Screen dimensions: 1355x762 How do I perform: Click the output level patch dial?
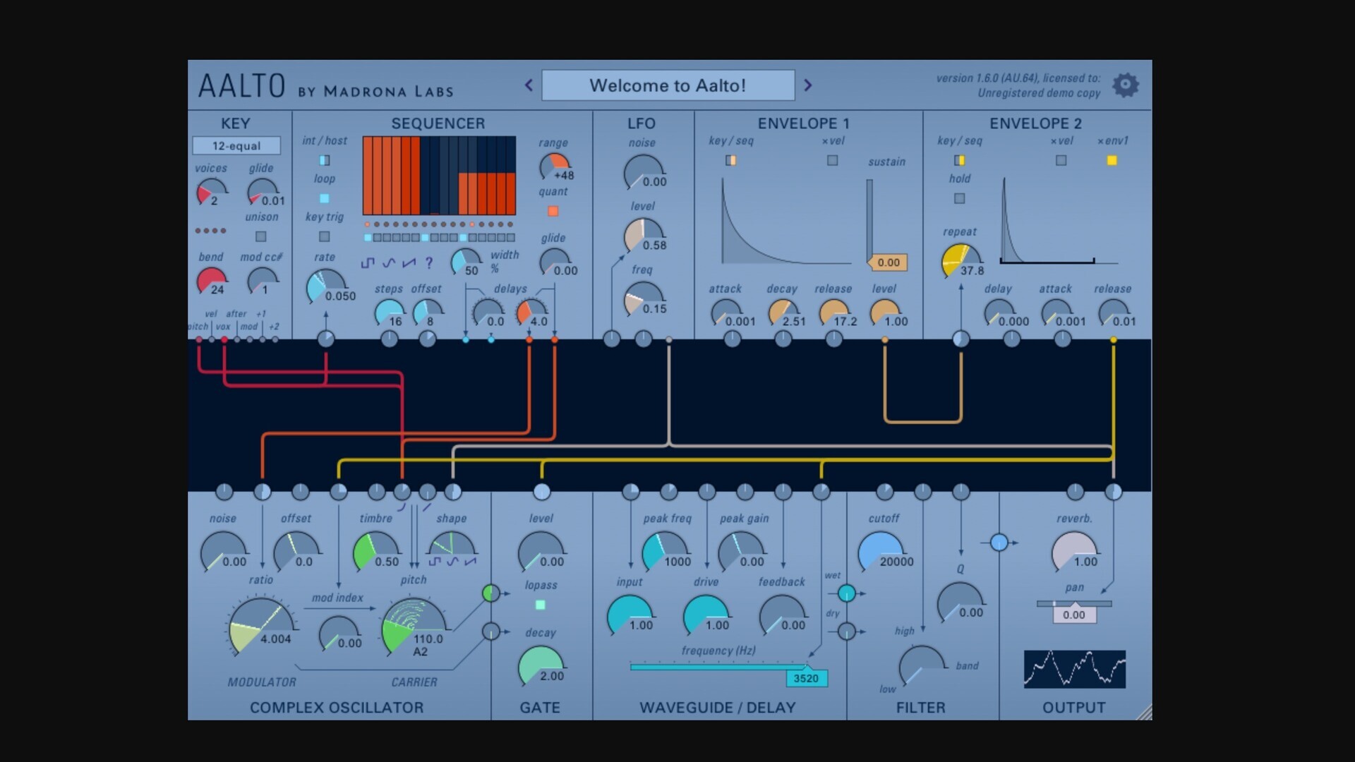pos(999,543)
